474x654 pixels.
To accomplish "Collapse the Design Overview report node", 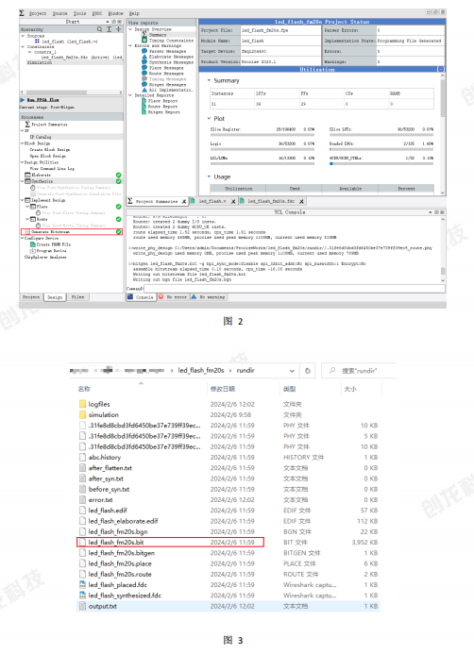I will coord(130,29).
